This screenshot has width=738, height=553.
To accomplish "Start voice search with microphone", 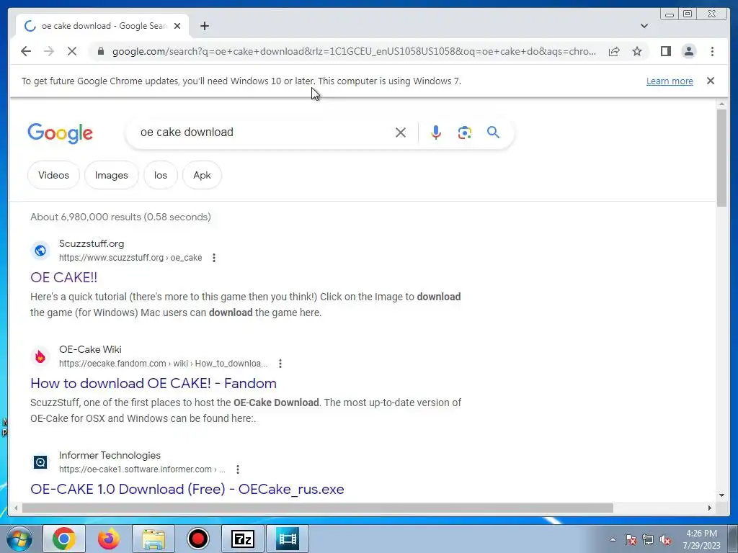I will 436,132.
